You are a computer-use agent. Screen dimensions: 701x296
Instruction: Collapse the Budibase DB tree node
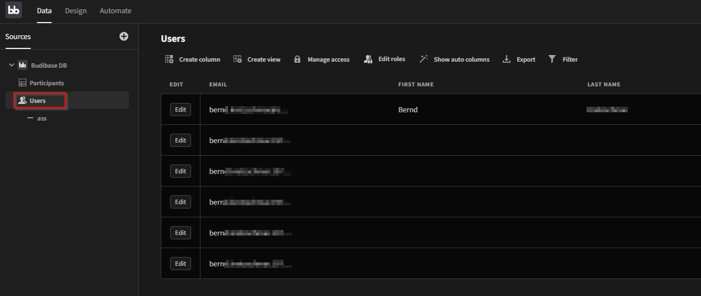pyautogui.click(x=12, y=65)
